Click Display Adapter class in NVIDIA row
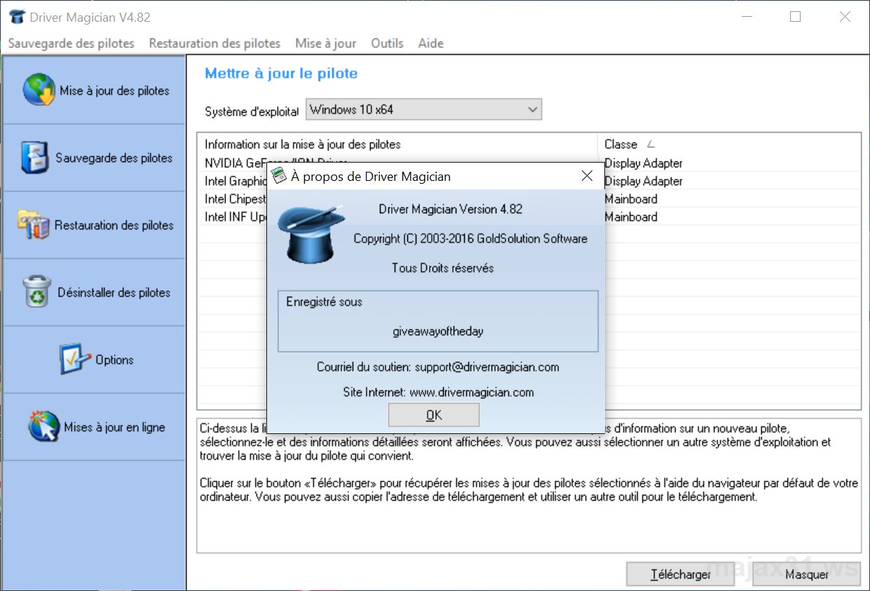Image resolution: width=870 pixels, height=591 pixels. pos(643,163)
